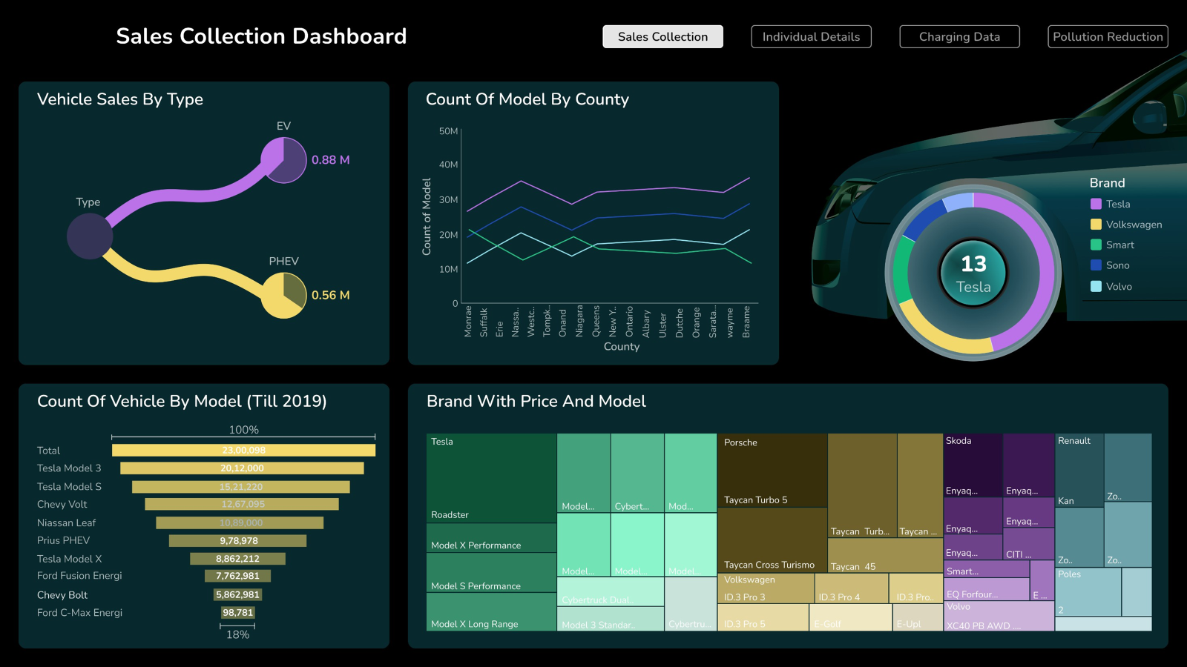Viewport: 1187px width, 667px height.
Task: Select the Tesla Model X bar 8,862,212
Action: point(237,559)
